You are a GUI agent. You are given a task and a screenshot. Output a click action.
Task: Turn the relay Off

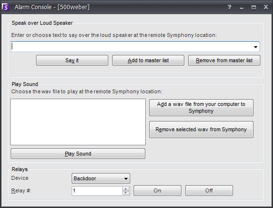click(209, 191)
